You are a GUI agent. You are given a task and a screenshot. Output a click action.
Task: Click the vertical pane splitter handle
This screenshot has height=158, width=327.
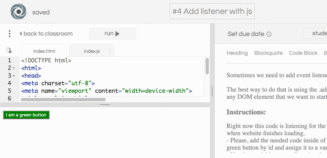pos(212,91)
